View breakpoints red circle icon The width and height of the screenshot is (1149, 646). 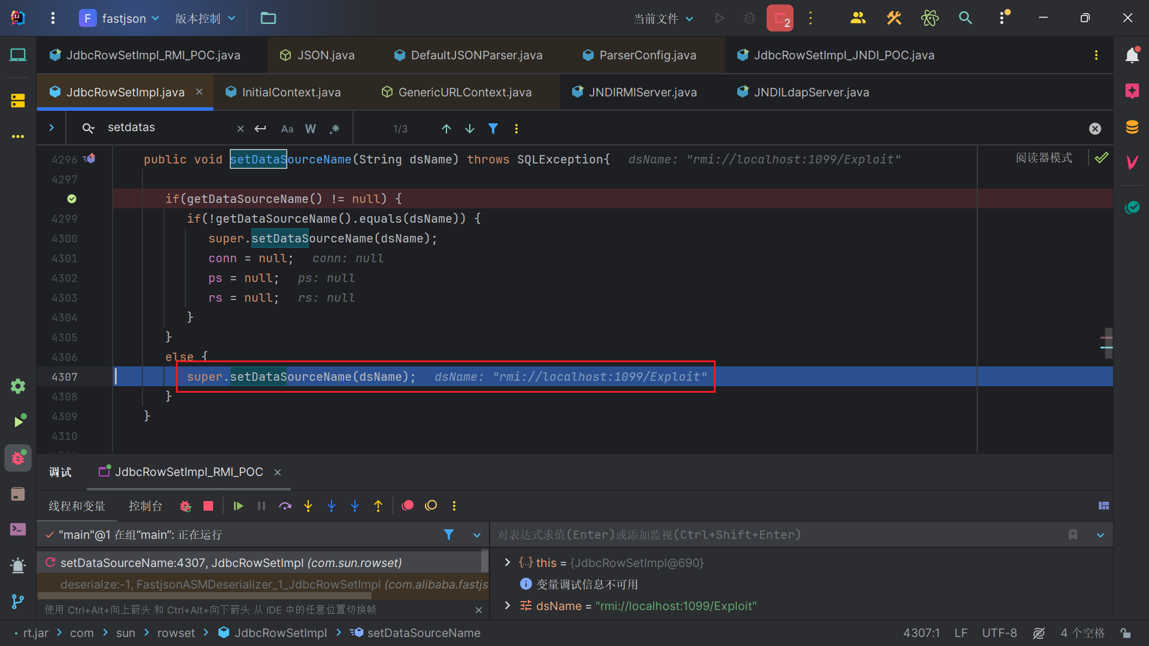(408, 506)
